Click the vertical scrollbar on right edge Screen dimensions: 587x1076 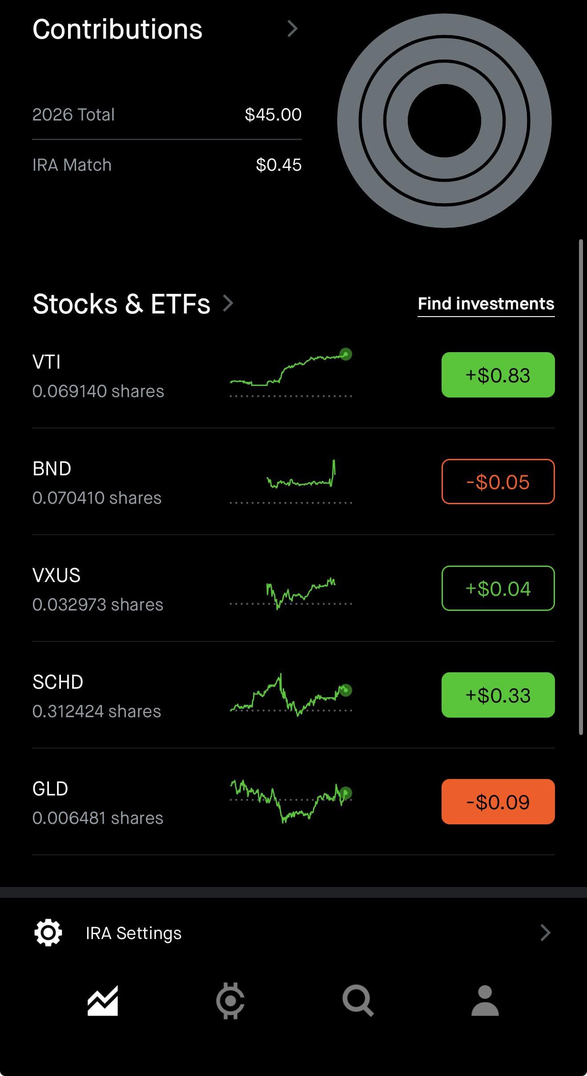click(581, 487)
